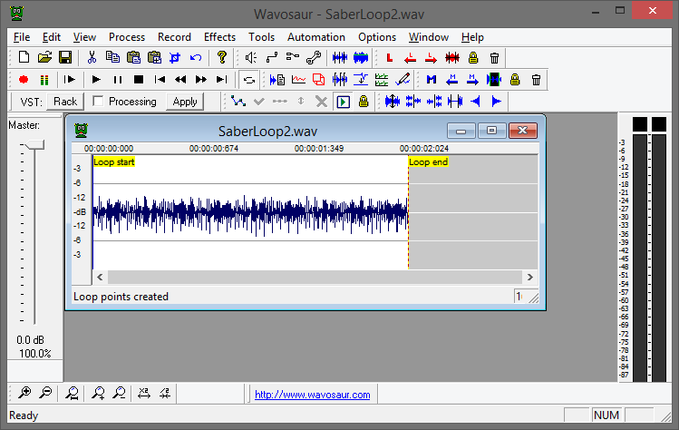Click the Master volume slider handle

34,145
